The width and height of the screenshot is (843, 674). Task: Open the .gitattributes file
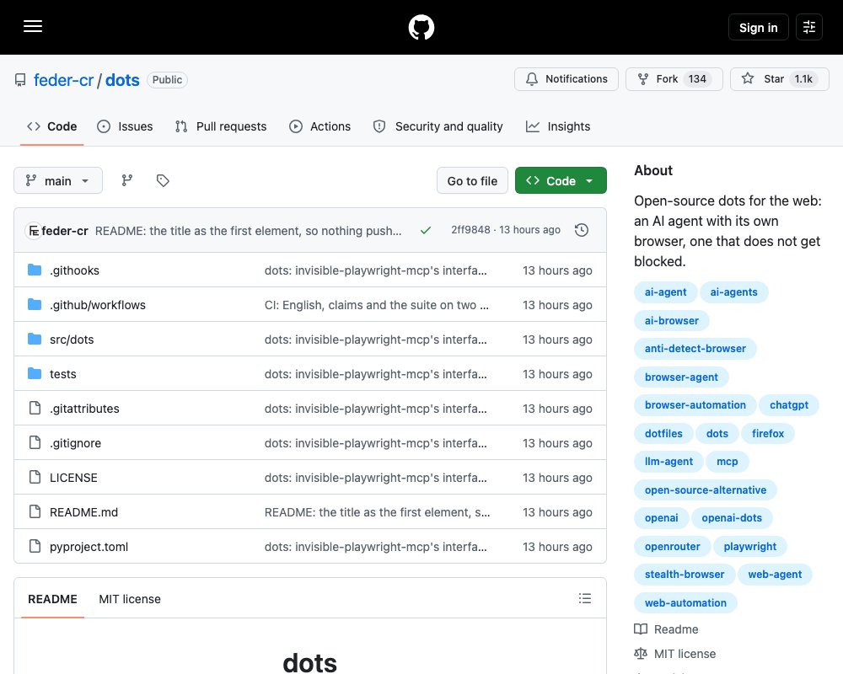84,409
